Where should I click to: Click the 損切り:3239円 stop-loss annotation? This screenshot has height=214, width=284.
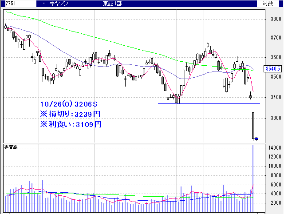click(x=70, y=115)
